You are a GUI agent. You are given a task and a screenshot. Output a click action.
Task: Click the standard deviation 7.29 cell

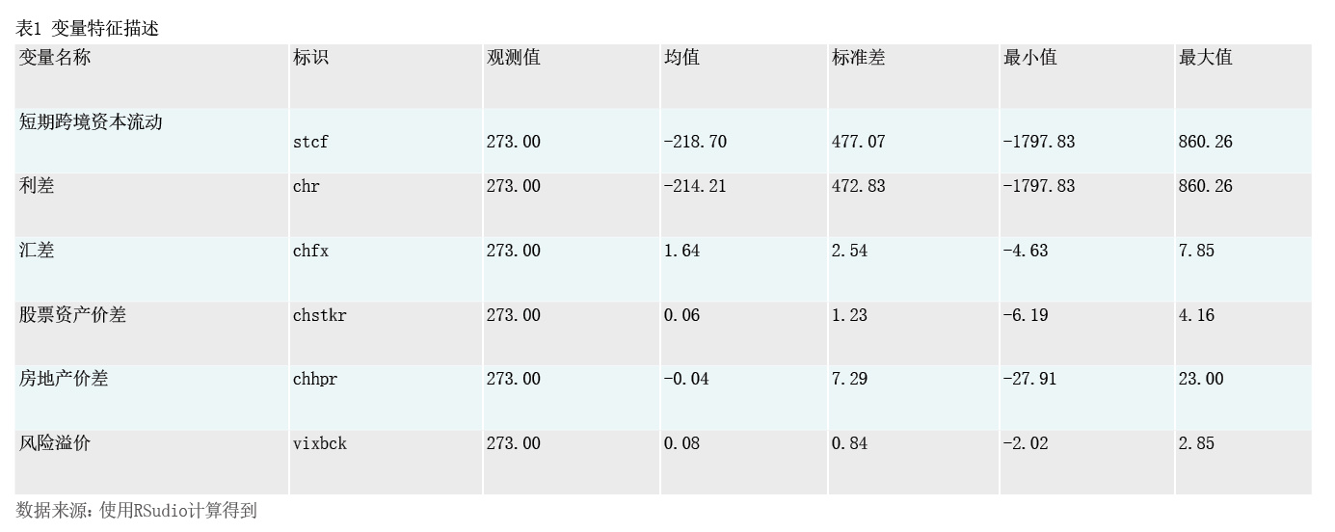(x=849, y=379)
